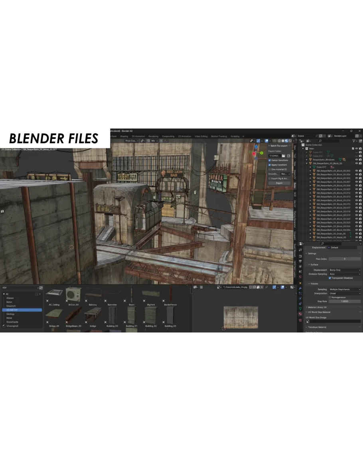363x461 pixels.
Task: Enable the One material ID checkbox
Action: pyautogui.click(x=270, y=169)
